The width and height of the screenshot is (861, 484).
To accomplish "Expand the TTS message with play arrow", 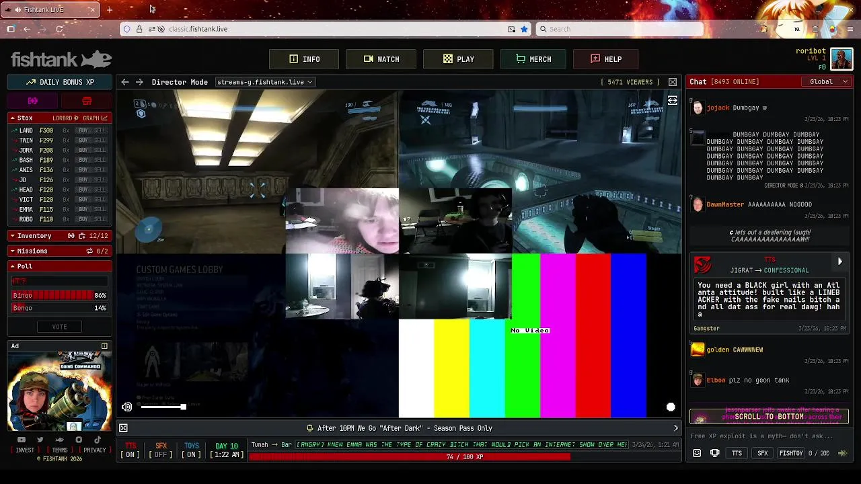I will 839,261.
